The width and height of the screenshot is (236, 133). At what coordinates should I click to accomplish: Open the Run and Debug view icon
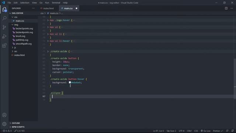pos(4,36)
